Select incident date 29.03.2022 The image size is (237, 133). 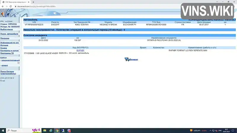point(43,40)
